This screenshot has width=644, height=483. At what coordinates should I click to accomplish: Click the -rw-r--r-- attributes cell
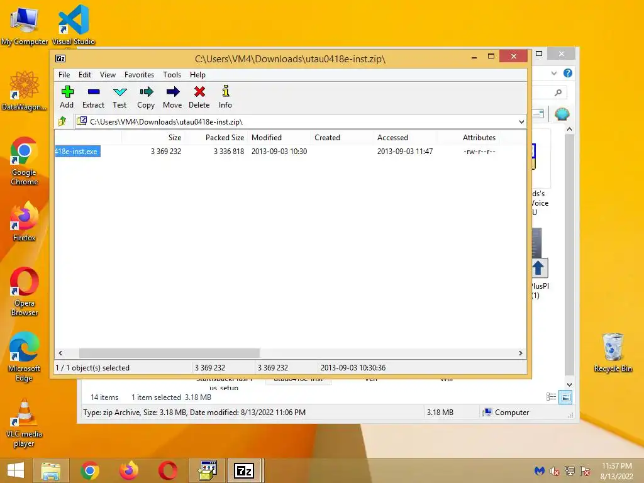479,151
